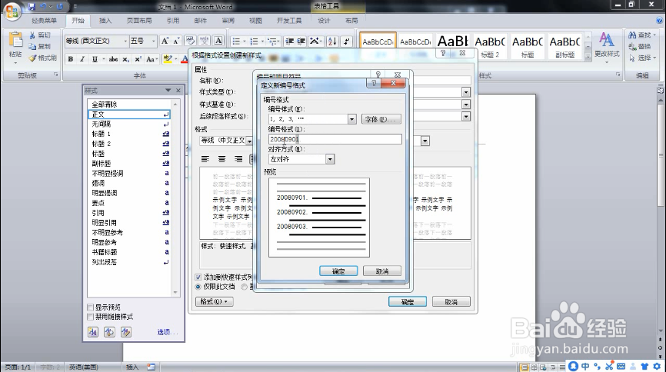666x372 pixels.
Task: Apply strikethrough abc formatting
Action: tap(113, 59)
